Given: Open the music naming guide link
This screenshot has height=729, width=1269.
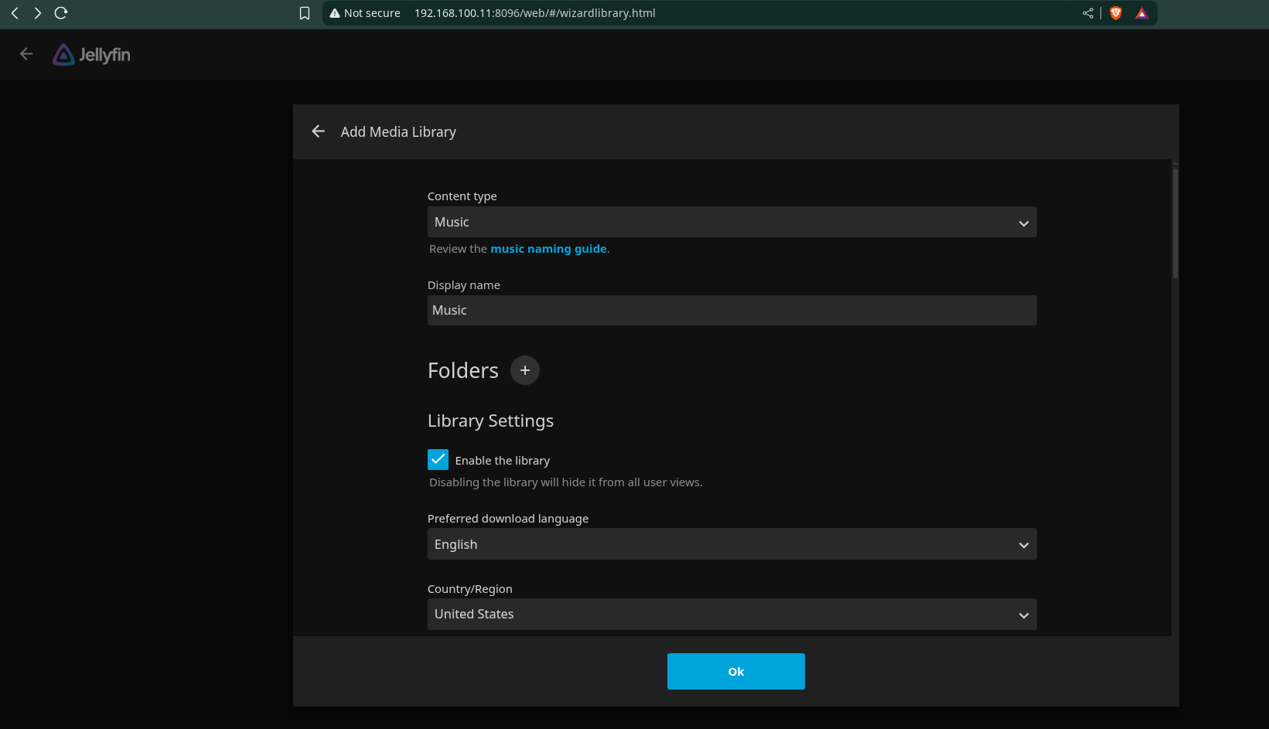Looking at the screenshot, I should 548,249.
